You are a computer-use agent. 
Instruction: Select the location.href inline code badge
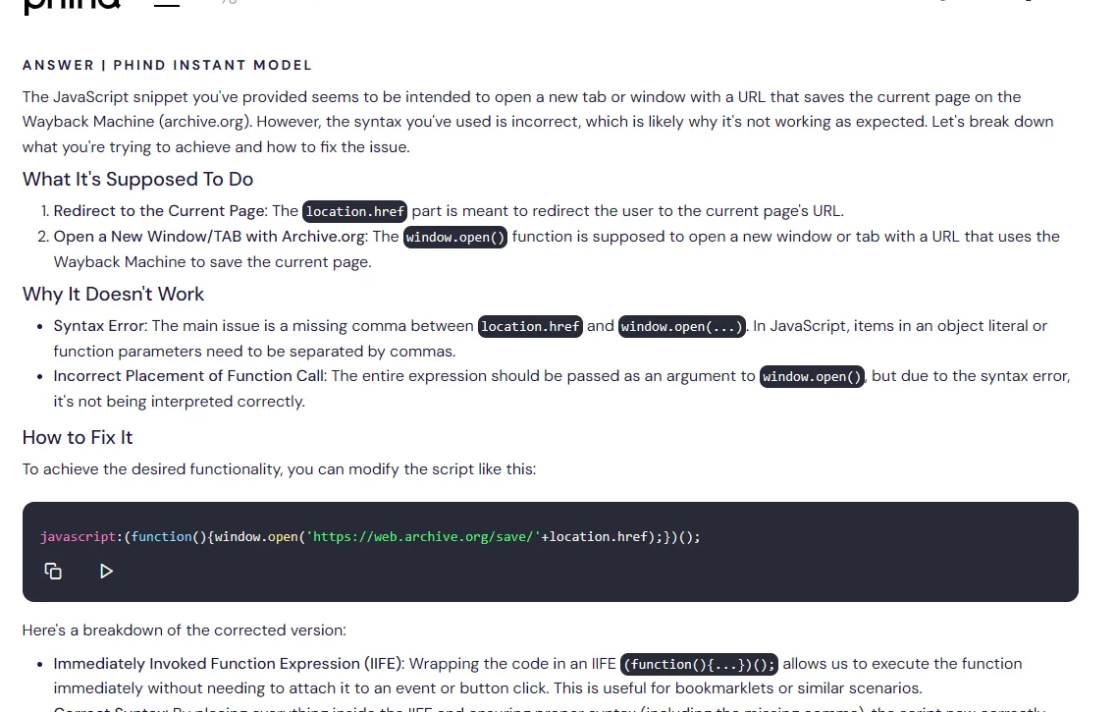[354, 211]
